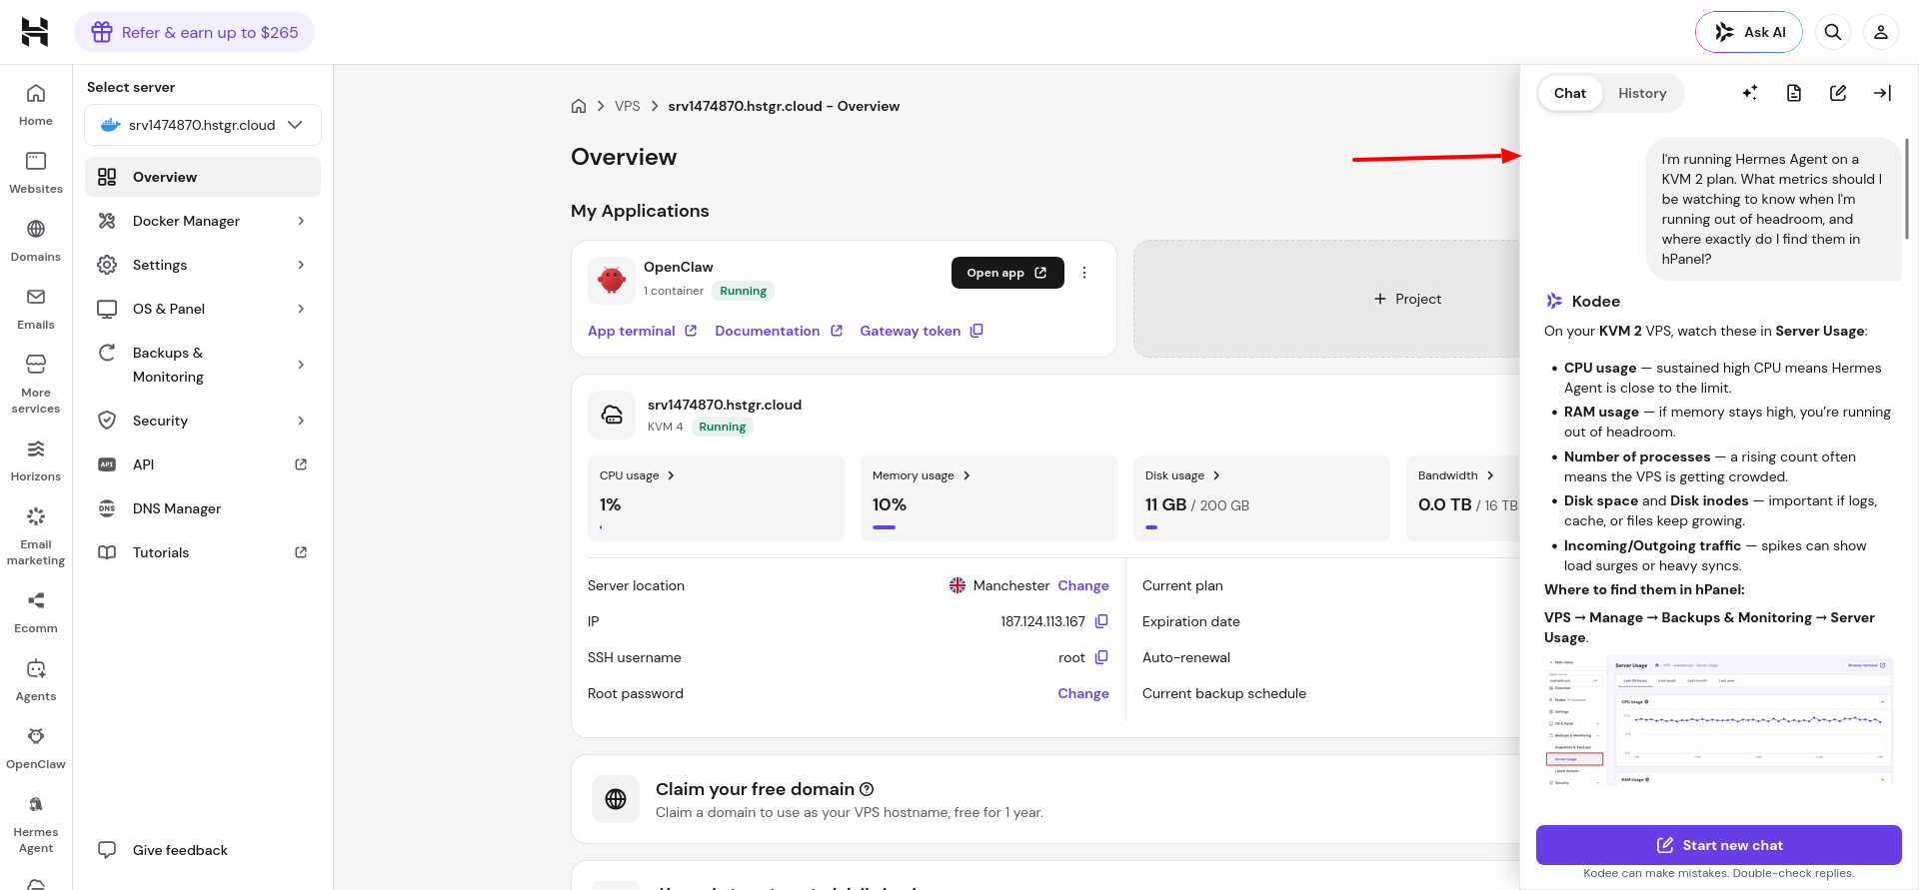Screen dimensions: 1919x890
Task: Open the user profile icon
Action: 1881,32
